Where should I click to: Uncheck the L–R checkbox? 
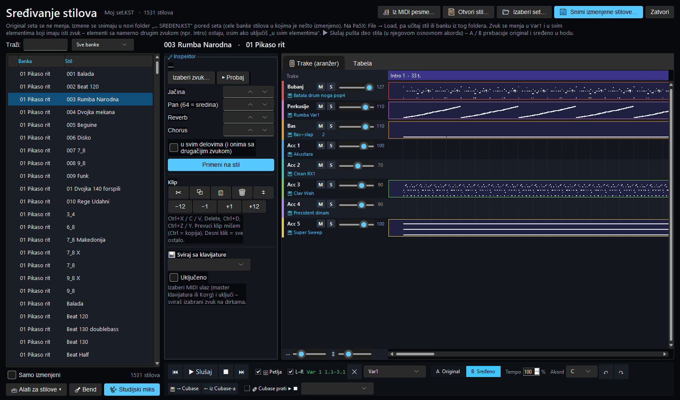tap(290, 372)
